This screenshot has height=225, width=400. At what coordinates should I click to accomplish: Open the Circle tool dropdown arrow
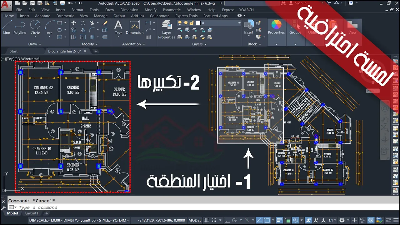pyautogui.click(x=35, y=37)
